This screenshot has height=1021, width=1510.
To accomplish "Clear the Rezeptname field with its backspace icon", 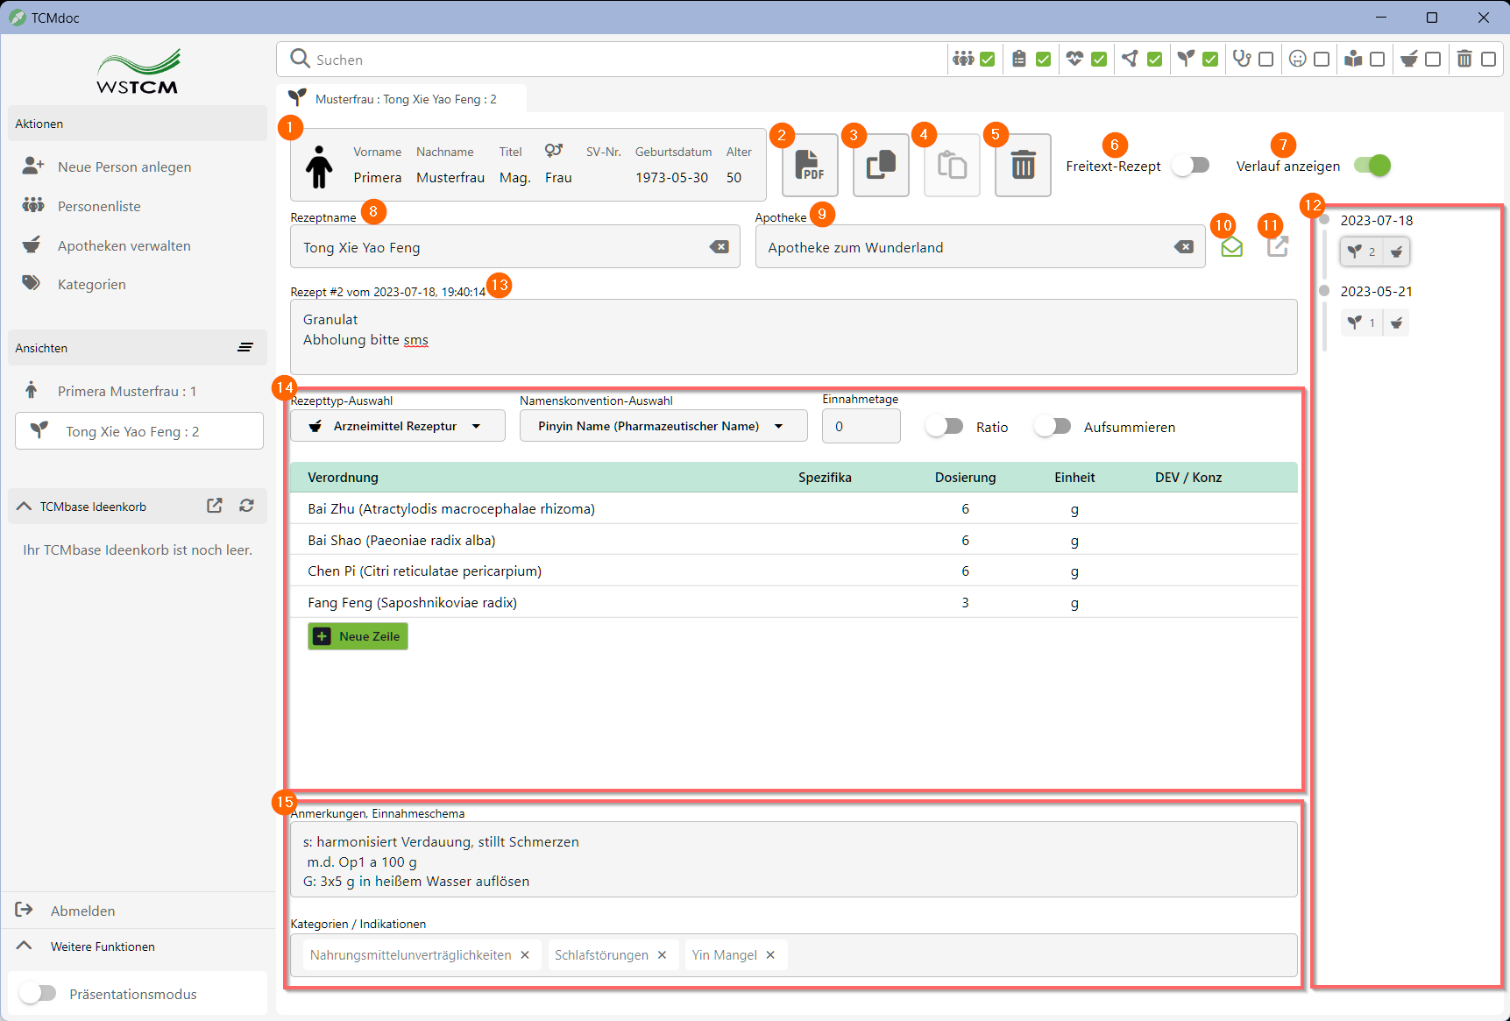I will [x=719, y=247].
